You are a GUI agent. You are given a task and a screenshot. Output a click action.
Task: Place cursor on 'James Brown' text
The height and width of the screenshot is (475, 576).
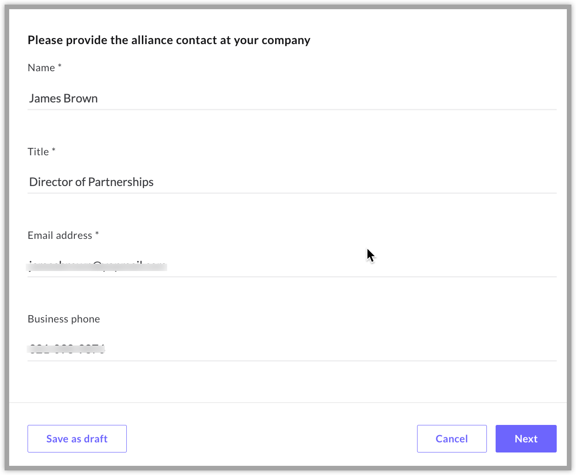click(x=63, y=98)
